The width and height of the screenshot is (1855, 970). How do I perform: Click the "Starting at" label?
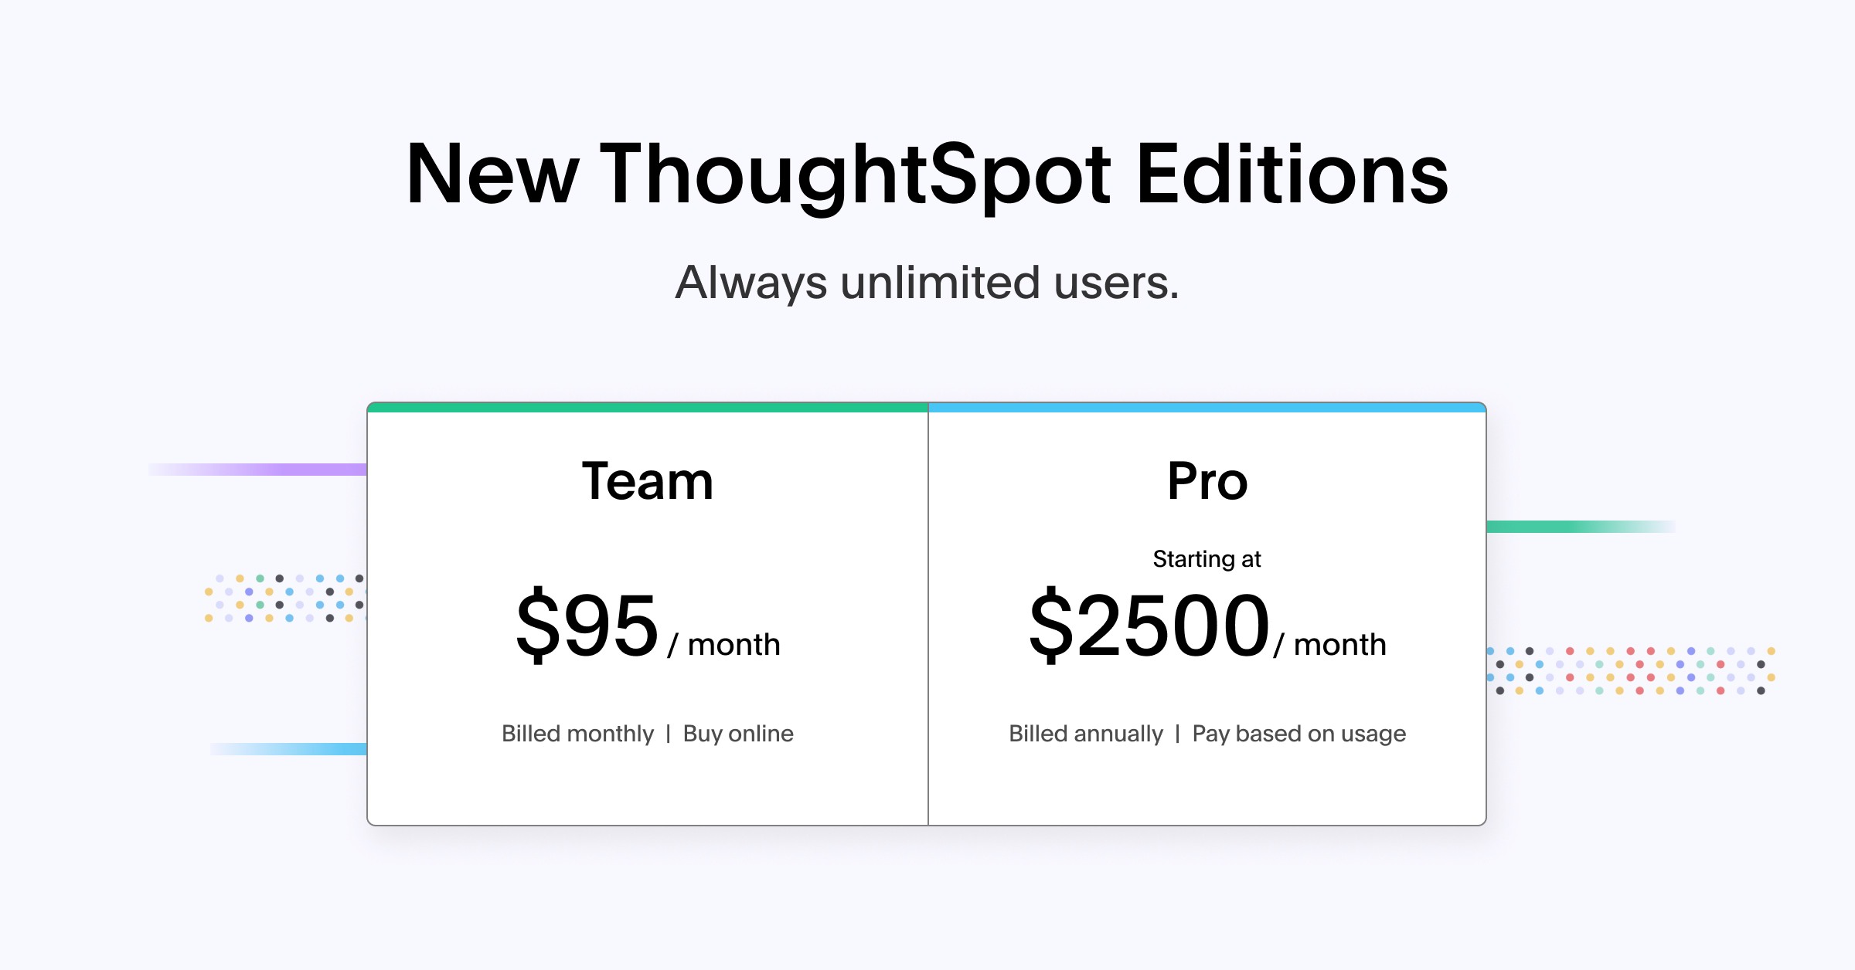pos(1207,558)
